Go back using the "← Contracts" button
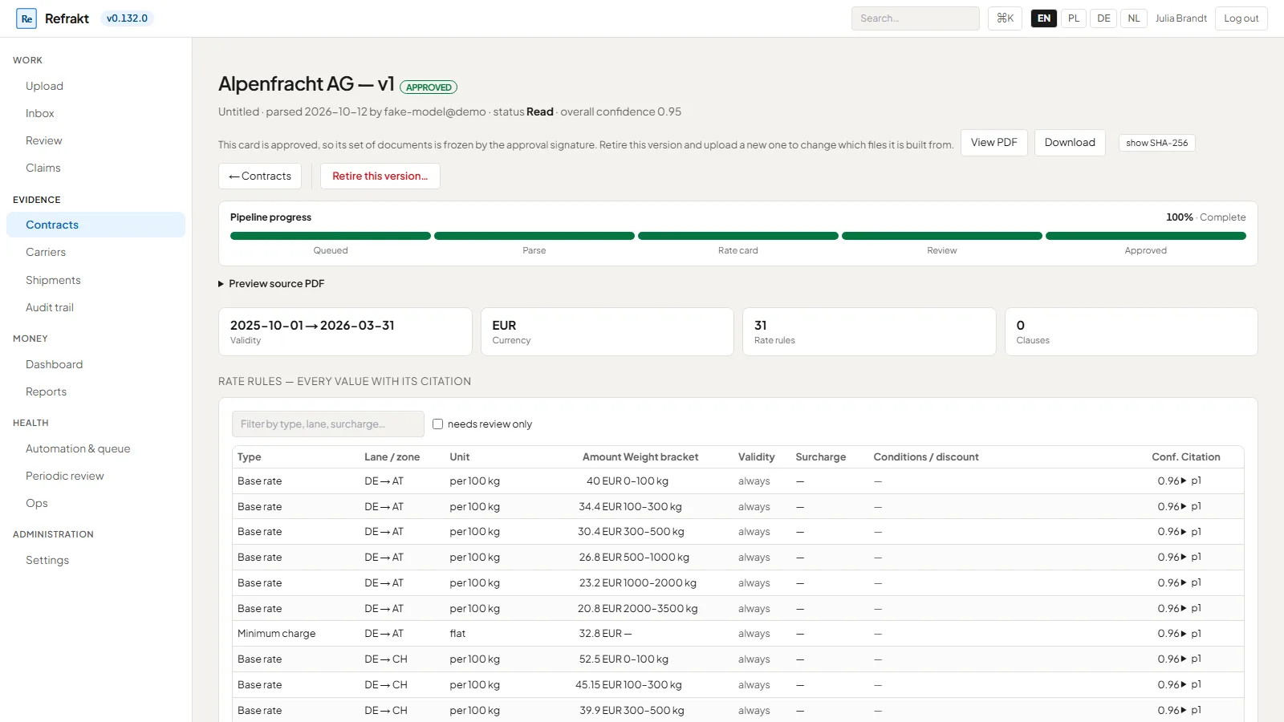 [x=260, y=176]
